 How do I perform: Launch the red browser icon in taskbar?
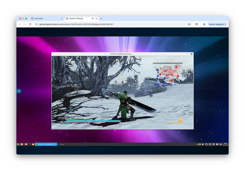pos(26,144)
